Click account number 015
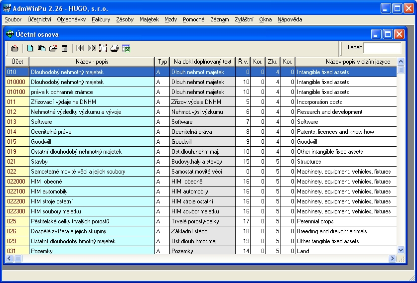This screenshot has width=417, height=283. 17,141
